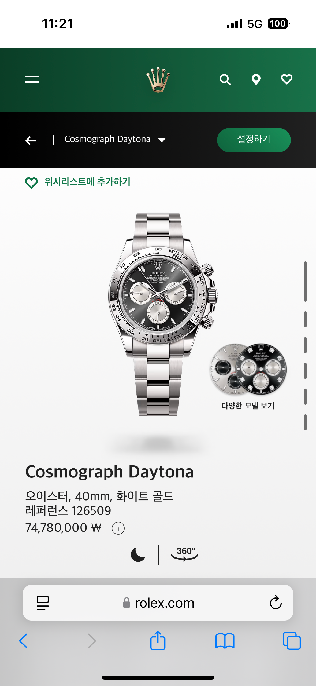Open the wishlist heart in header
This screenshot has width=316, height=686.
point(287,79)
